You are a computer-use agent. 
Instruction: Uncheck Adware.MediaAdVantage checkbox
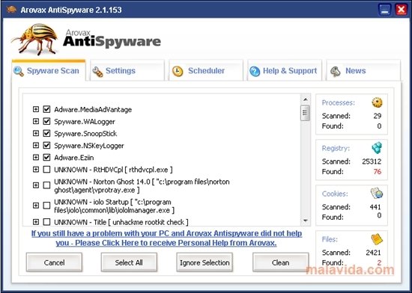(x=46, y=109)
